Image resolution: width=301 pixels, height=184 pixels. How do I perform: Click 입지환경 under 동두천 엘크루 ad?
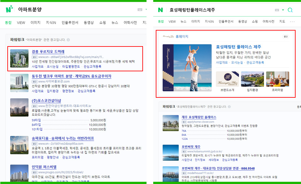tap(53, 91)
